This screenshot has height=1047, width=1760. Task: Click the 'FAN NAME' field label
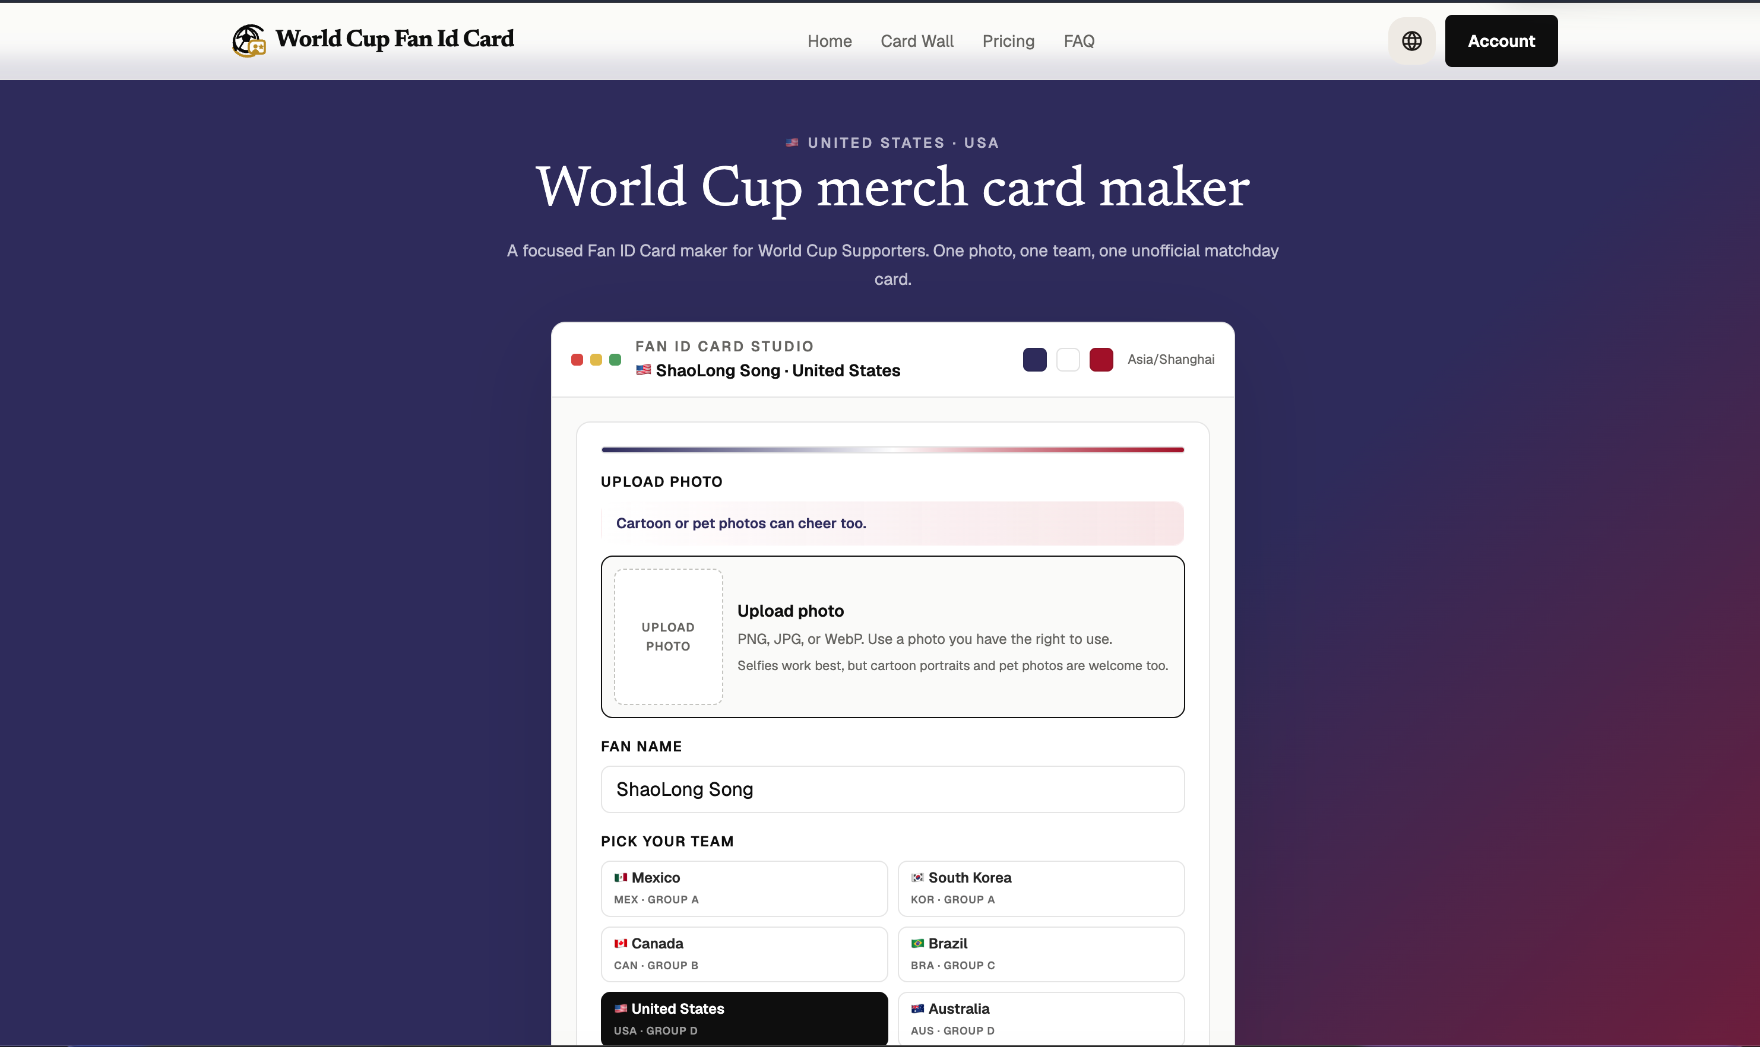641,747
